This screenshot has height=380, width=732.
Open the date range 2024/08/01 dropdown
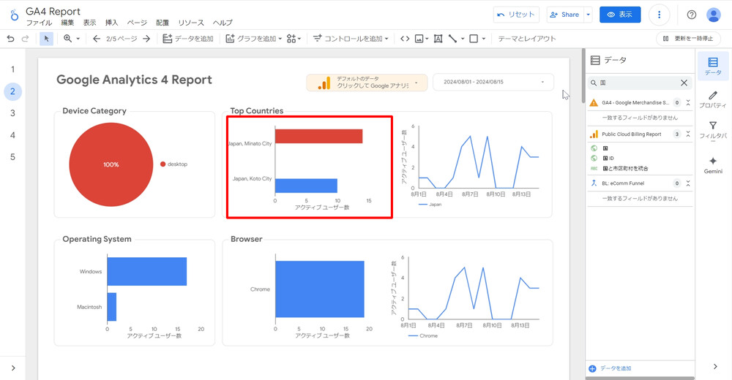493,83
